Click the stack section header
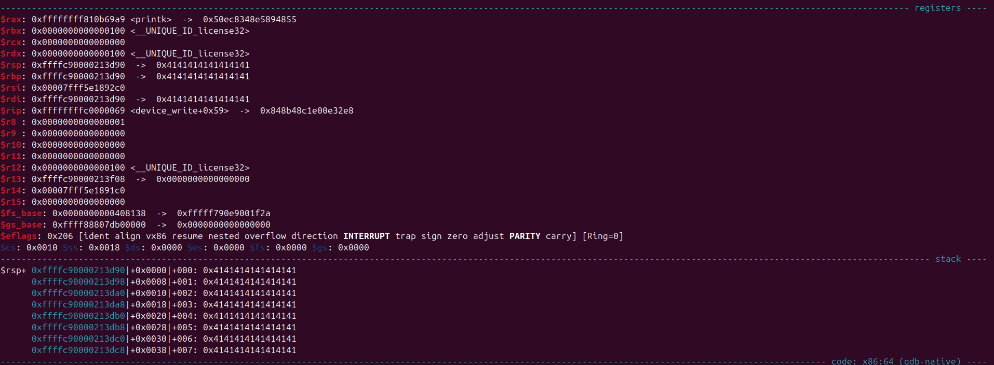 pos(948,259)
